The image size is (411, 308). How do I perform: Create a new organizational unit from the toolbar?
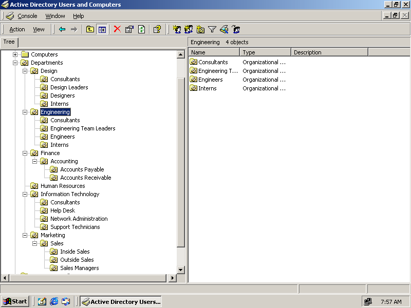200,29
